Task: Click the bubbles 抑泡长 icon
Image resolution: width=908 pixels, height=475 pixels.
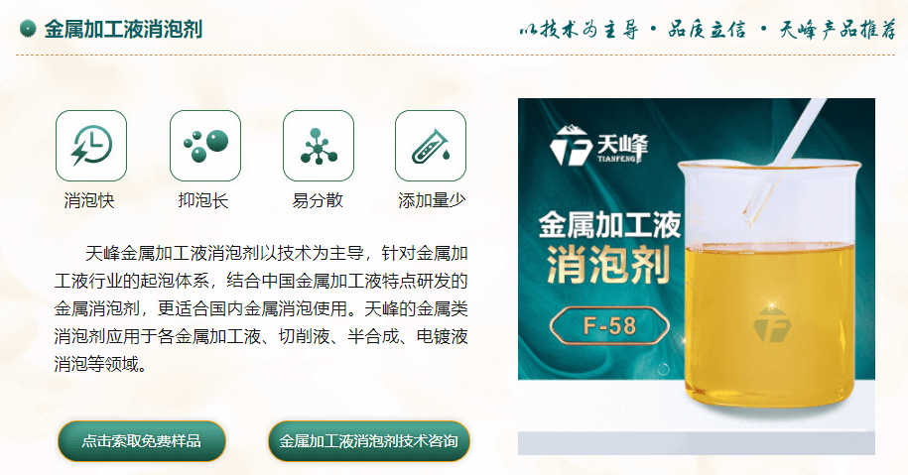Action: (x=205, y=146)
